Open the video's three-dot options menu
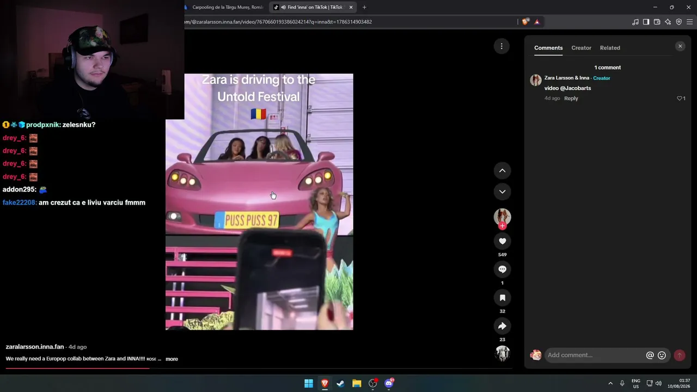 502,46
